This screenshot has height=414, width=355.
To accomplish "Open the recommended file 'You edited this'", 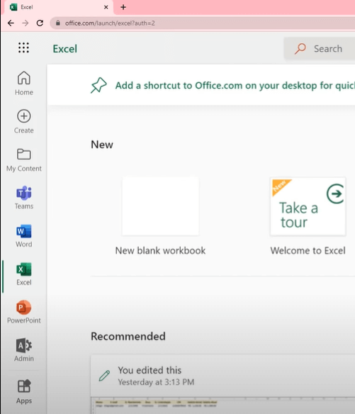I will pyautogui.click(x=222, y=376).
